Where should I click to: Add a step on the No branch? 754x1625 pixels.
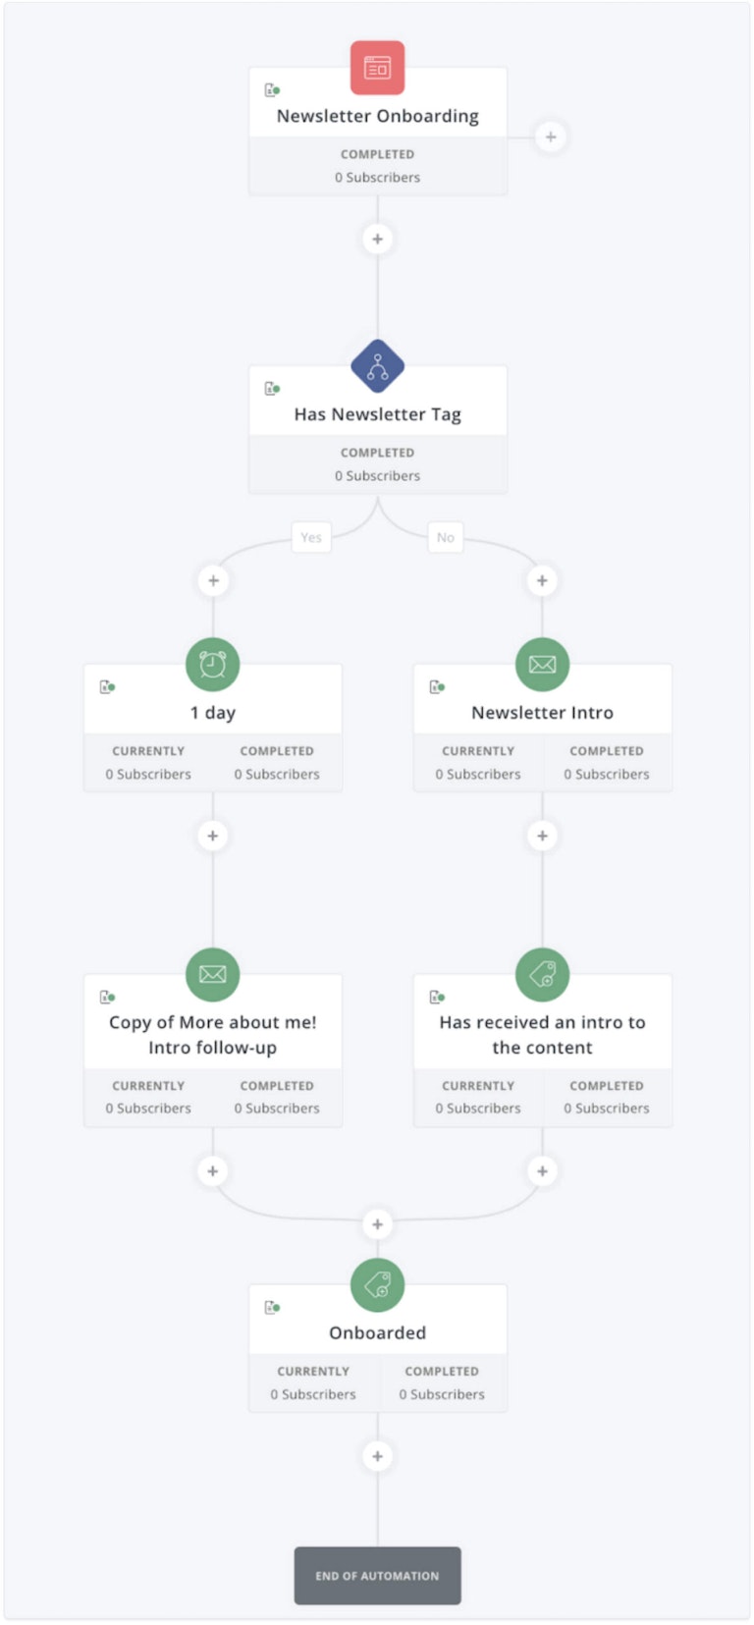tap(542, 580)
